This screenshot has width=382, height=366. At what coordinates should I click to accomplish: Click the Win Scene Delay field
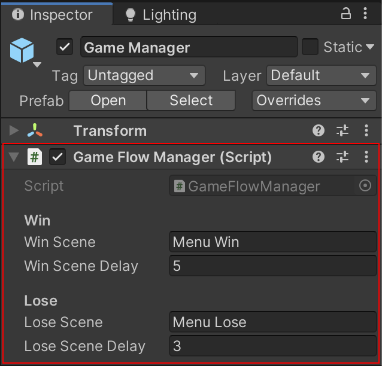coord(272,266)
